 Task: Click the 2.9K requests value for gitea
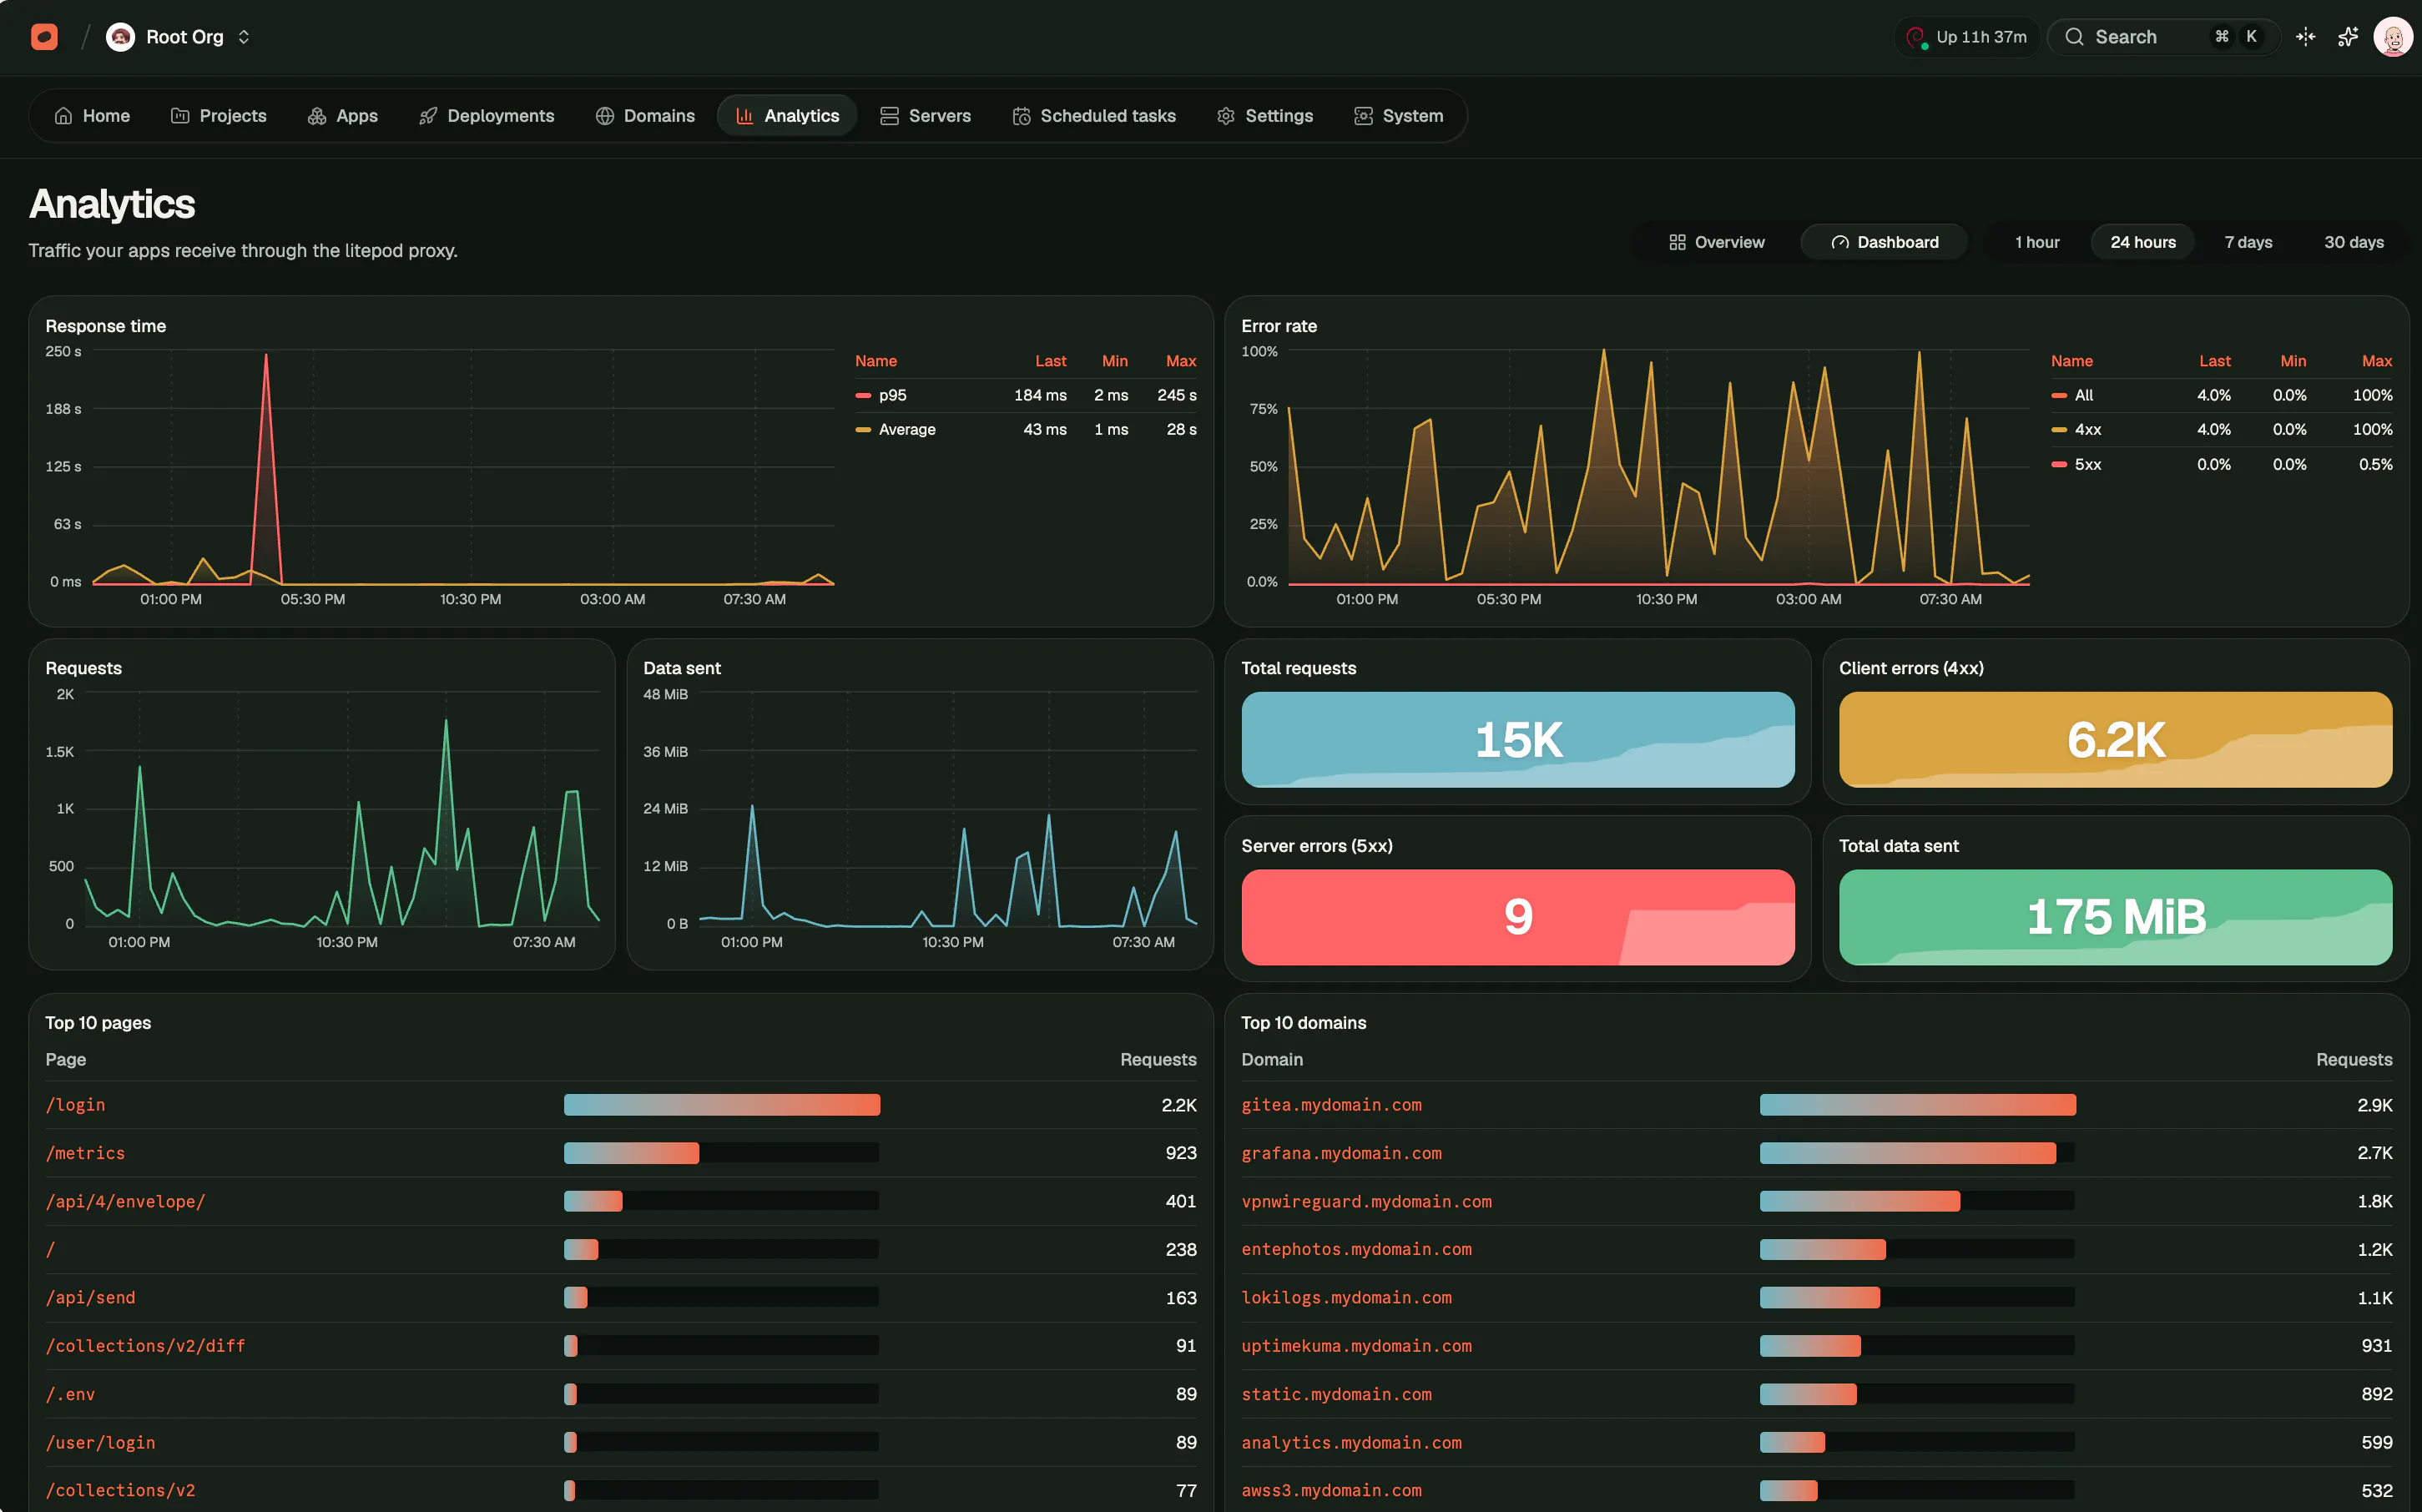point(2374,1105)
